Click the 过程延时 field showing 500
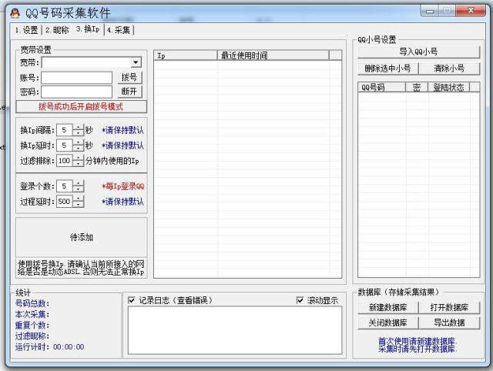 [x=65, y=202]
